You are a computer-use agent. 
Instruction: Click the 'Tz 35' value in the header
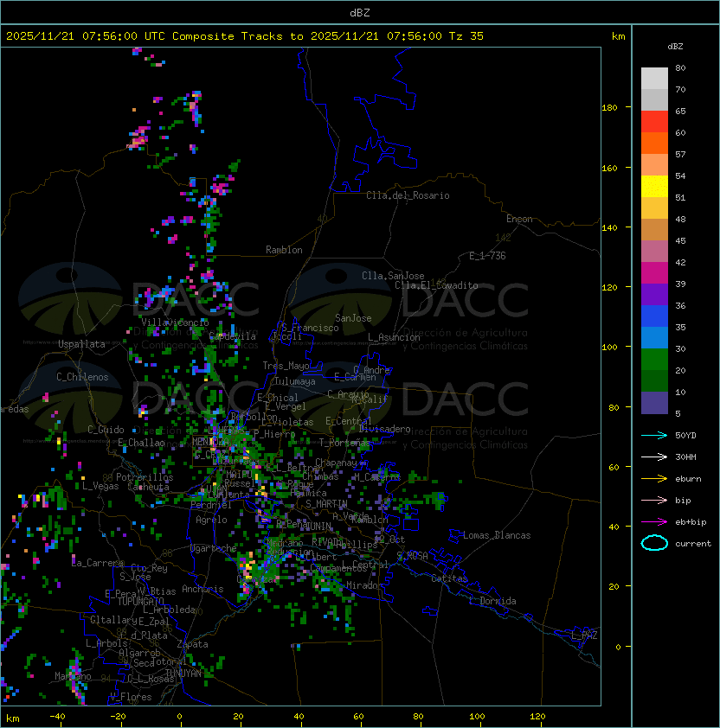click(466, 36)
